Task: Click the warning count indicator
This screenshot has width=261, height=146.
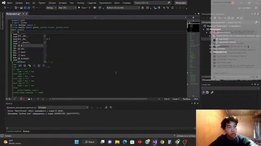Action: 30,99
